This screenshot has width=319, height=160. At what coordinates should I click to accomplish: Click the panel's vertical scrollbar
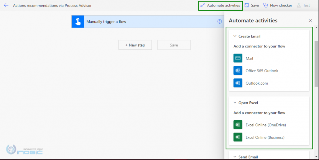coord(316,62)
